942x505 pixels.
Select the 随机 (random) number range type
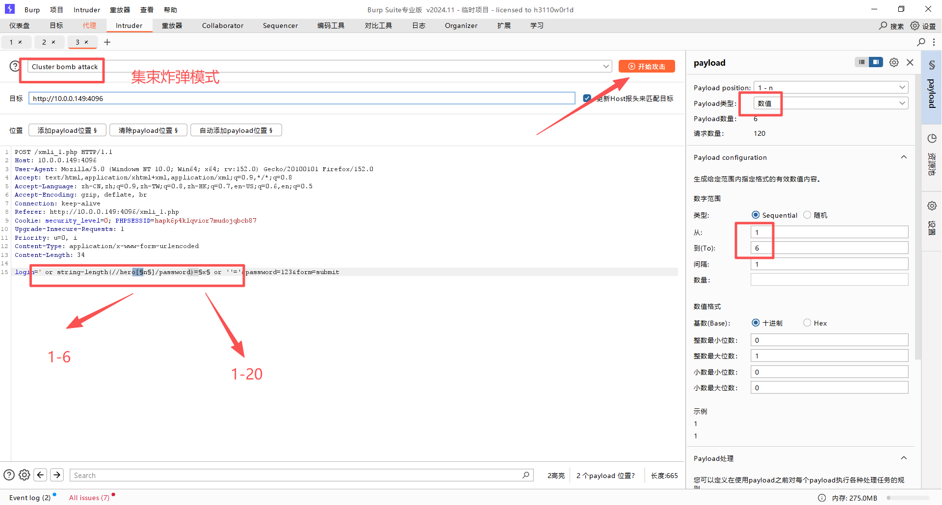click(807, 215)
